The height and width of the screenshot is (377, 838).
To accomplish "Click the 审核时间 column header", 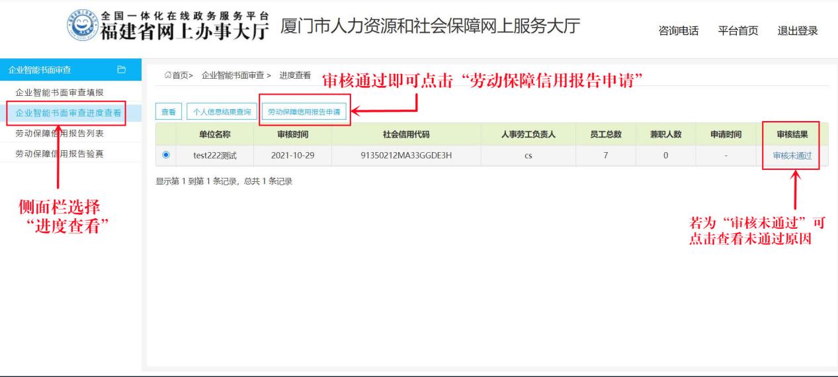I will (292, 135).
